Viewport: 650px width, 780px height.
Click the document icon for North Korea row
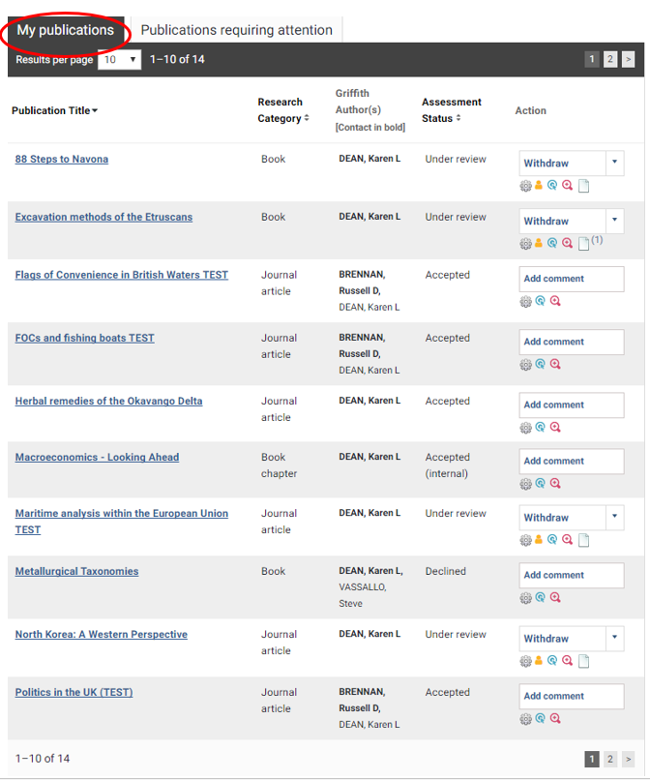583,662
